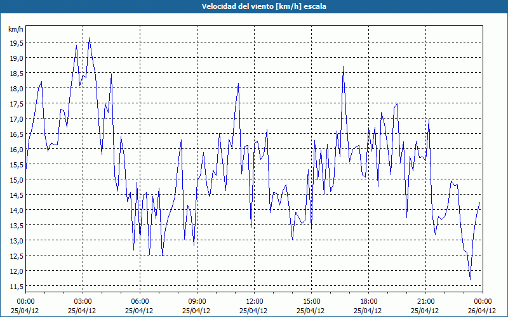
Task: Select the 15,0 y-axis label
Action: pyautogui.click(x=16, y=179)
